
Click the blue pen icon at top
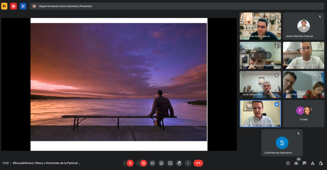(x=23, y=6)
